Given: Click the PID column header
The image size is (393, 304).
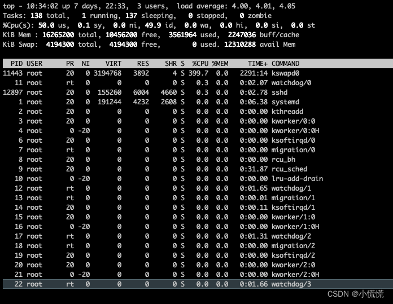Looking at the screenshot, I should tap(16, 64).
